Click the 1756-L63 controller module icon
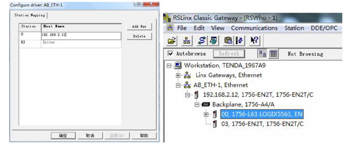Image resolution: width=356 pixels, height=148 pixels. [215, 114]
